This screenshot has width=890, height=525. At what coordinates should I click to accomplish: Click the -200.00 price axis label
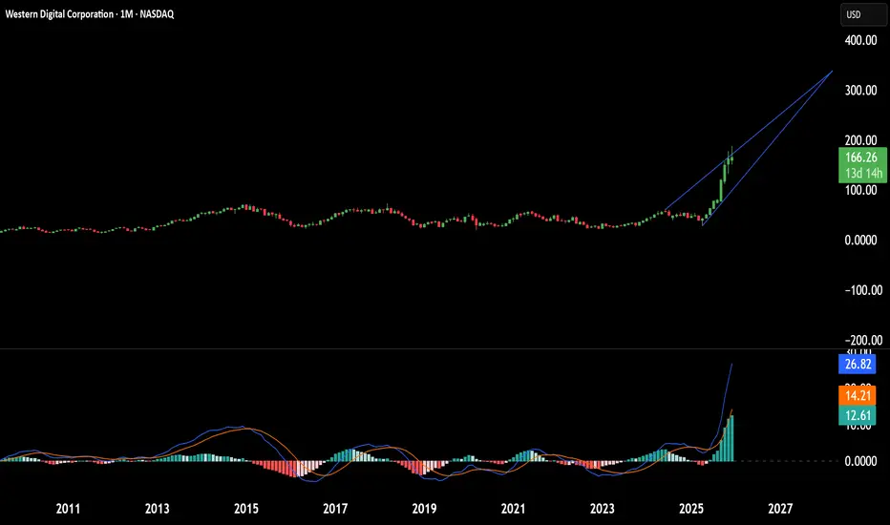863,340
